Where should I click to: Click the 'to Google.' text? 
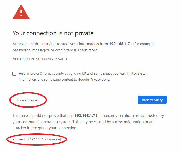click(x=82, y=79)
